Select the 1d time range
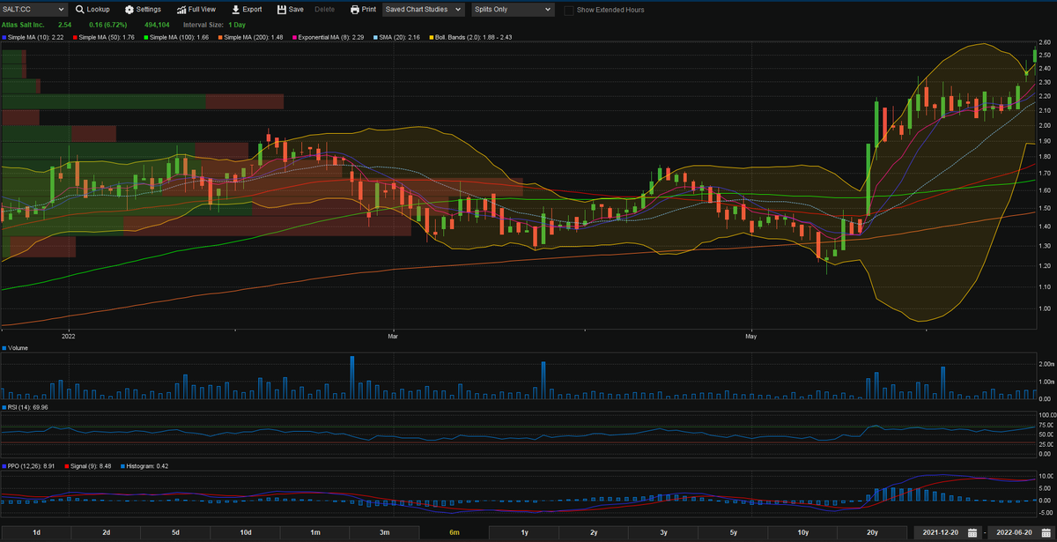 click(36, 532)
